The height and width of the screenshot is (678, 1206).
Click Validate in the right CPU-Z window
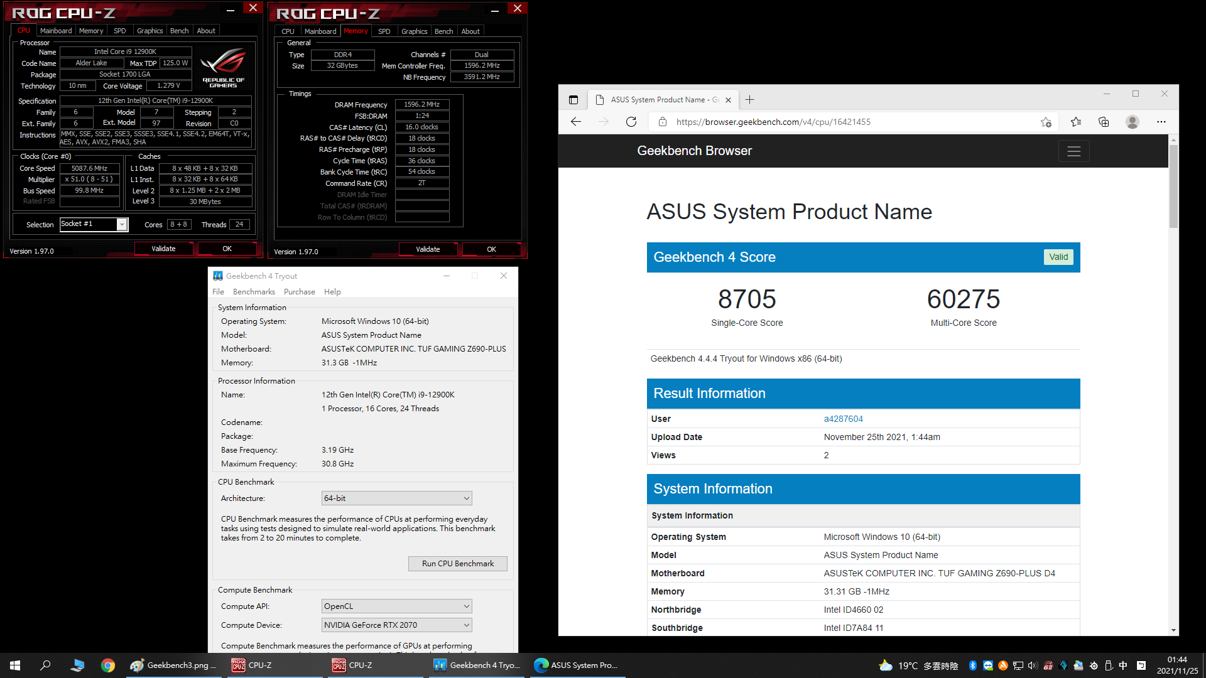[x=428, y=249]
